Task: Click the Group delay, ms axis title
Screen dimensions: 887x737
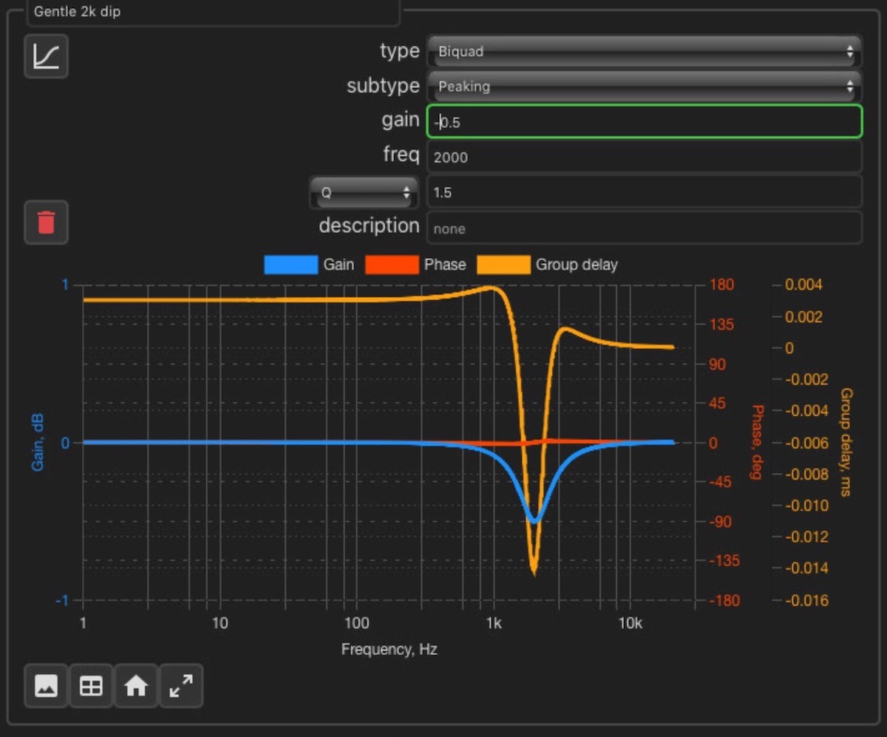Action: pos(846,442)
